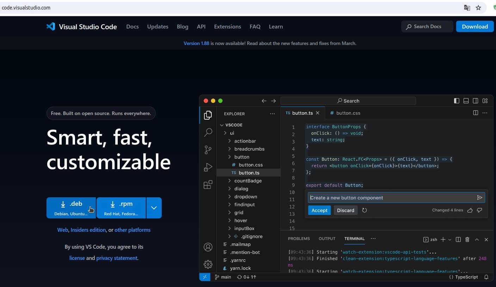496x287 pixels.
Task: Click the split terminal icon
Action: click(x=458, y=240)
